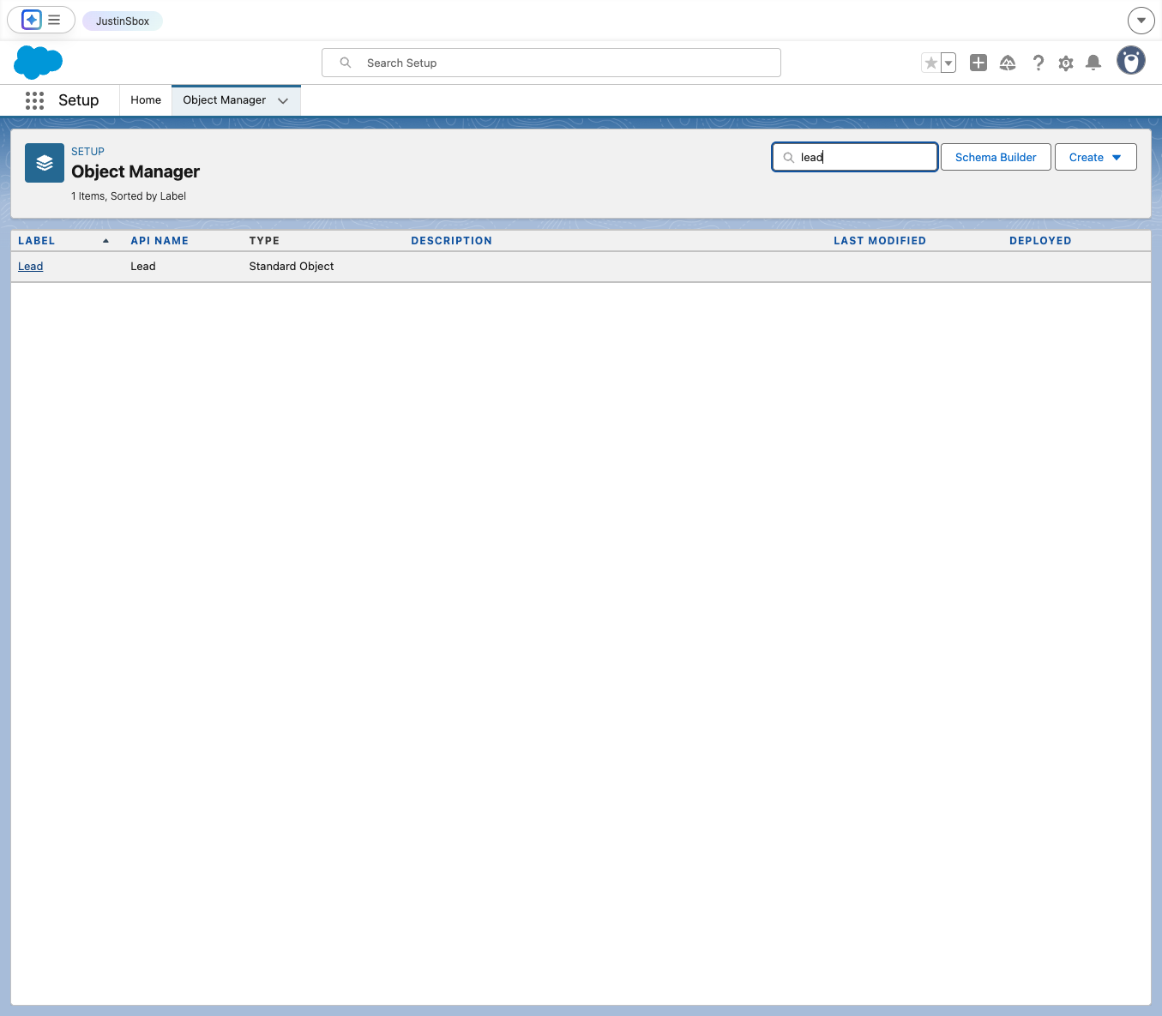The height and width of the screenshot is (1016, 1162).
Task: Click the Object Manager layers icon
Action: (45, 163)
